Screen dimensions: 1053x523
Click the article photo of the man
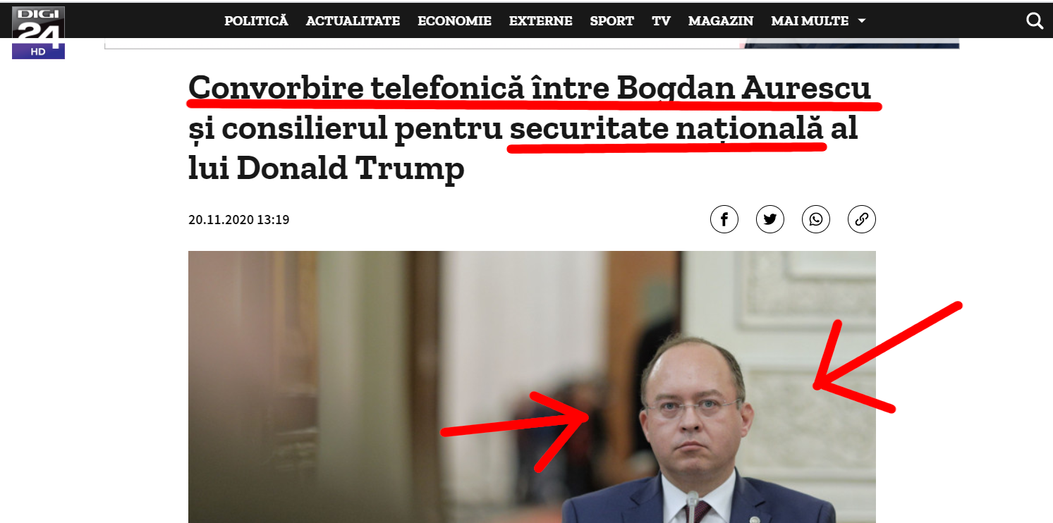[x=532, y=387]
